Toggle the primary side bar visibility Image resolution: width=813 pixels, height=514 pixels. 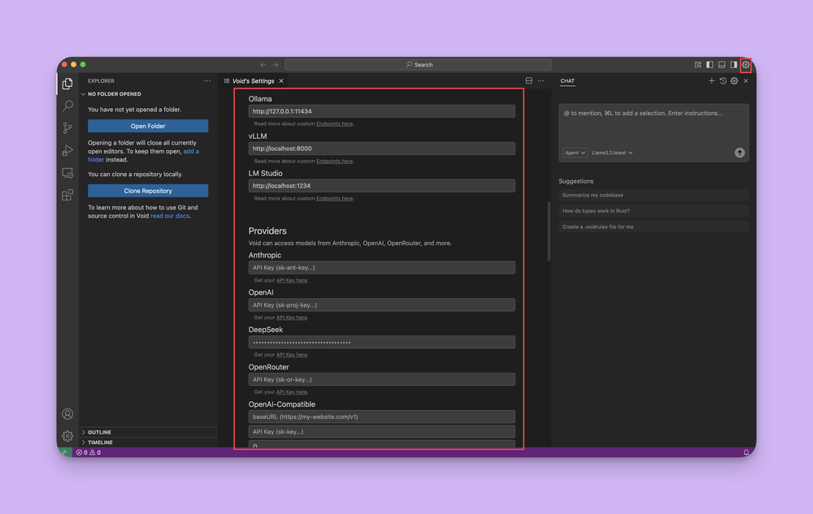[710, 65]
